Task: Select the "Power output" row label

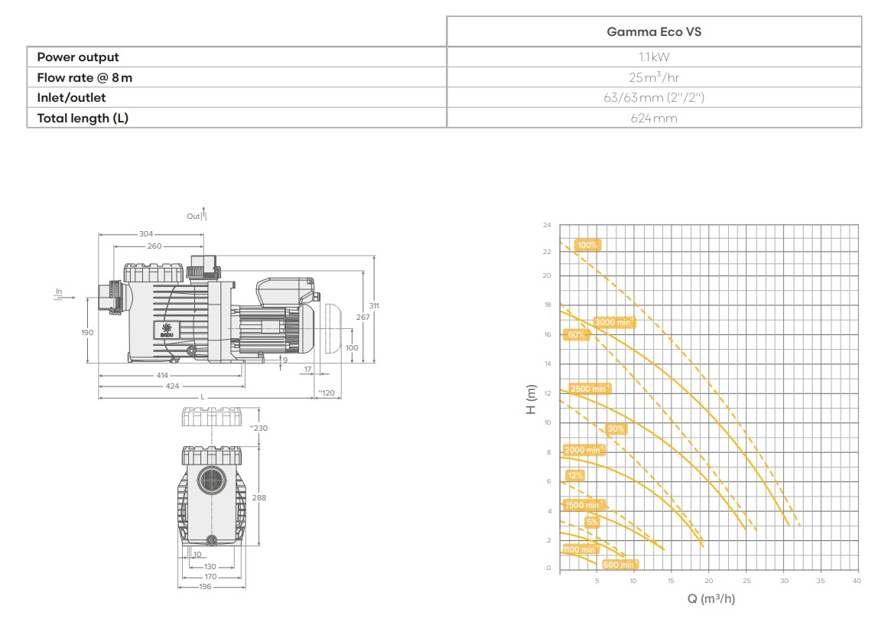Action: click(x=78, y=57)
